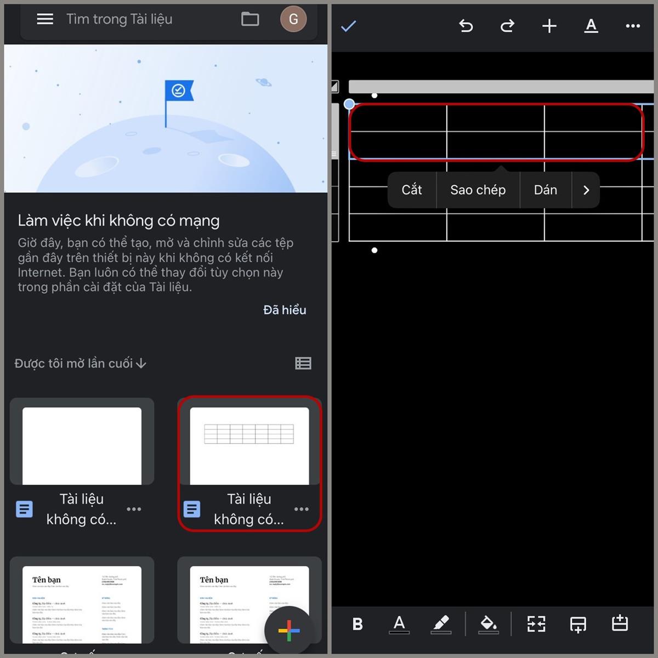Toggle bold formatting
Viewport: 658px width, 658px height.
357,624
